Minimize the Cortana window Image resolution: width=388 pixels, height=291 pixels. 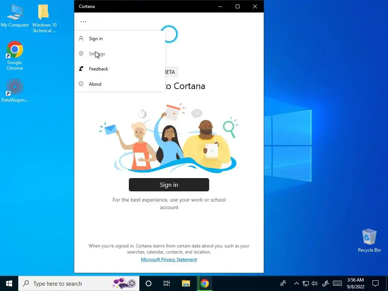(220, 6)
